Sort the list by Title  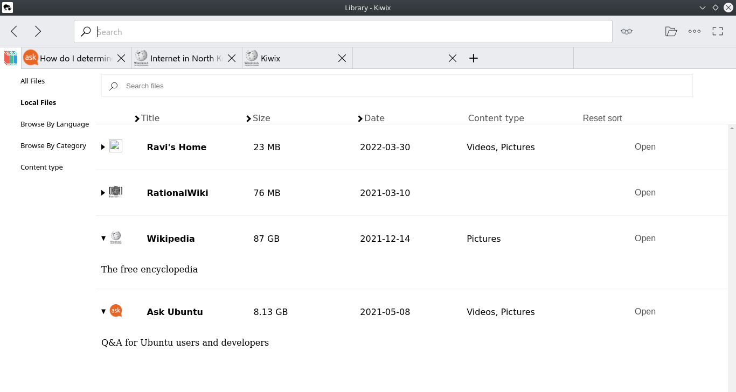[147, 118]
